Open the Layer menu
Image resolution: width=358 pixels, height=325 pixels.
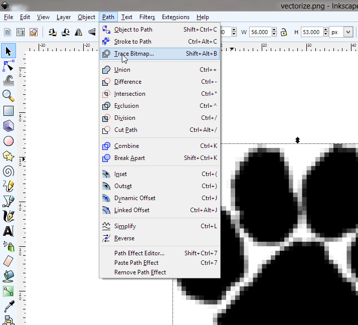64,17
